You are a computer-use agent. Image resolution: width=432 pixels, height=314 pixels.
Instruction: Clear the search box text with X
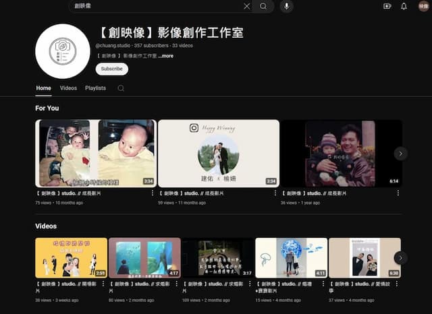click(246, 6)
